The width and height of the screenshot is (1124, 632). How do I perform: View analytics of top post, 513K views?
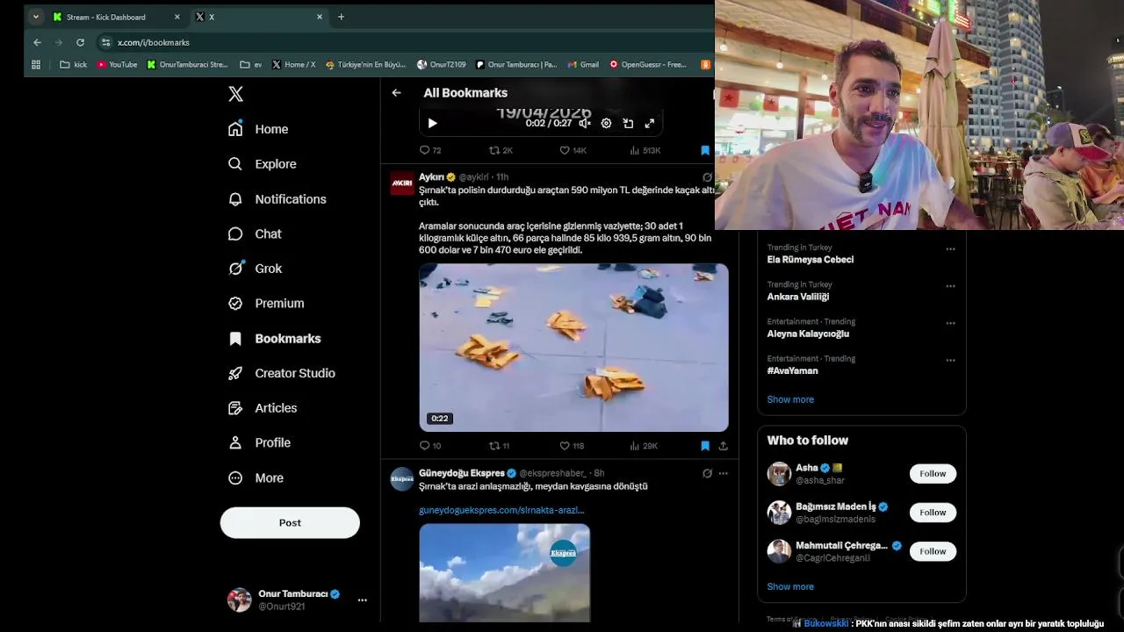(x=645, y=151)
